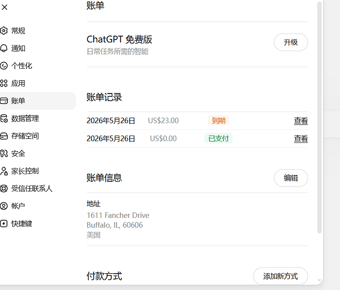Select the 账单 tab label

click(18, 101)
